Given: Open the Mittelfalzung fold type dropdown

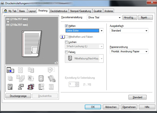Looking at the screenshot, I should click(84, 58).
